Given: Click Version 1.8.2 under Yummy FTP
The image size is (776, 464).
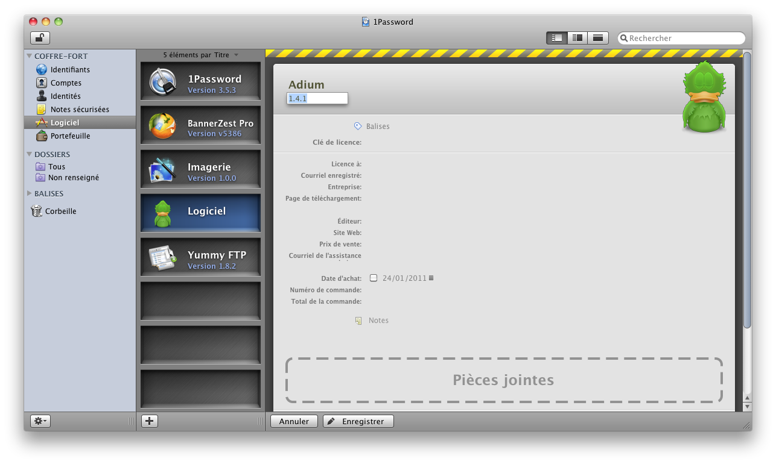Looking at the screenshot, I should point(212,266).
